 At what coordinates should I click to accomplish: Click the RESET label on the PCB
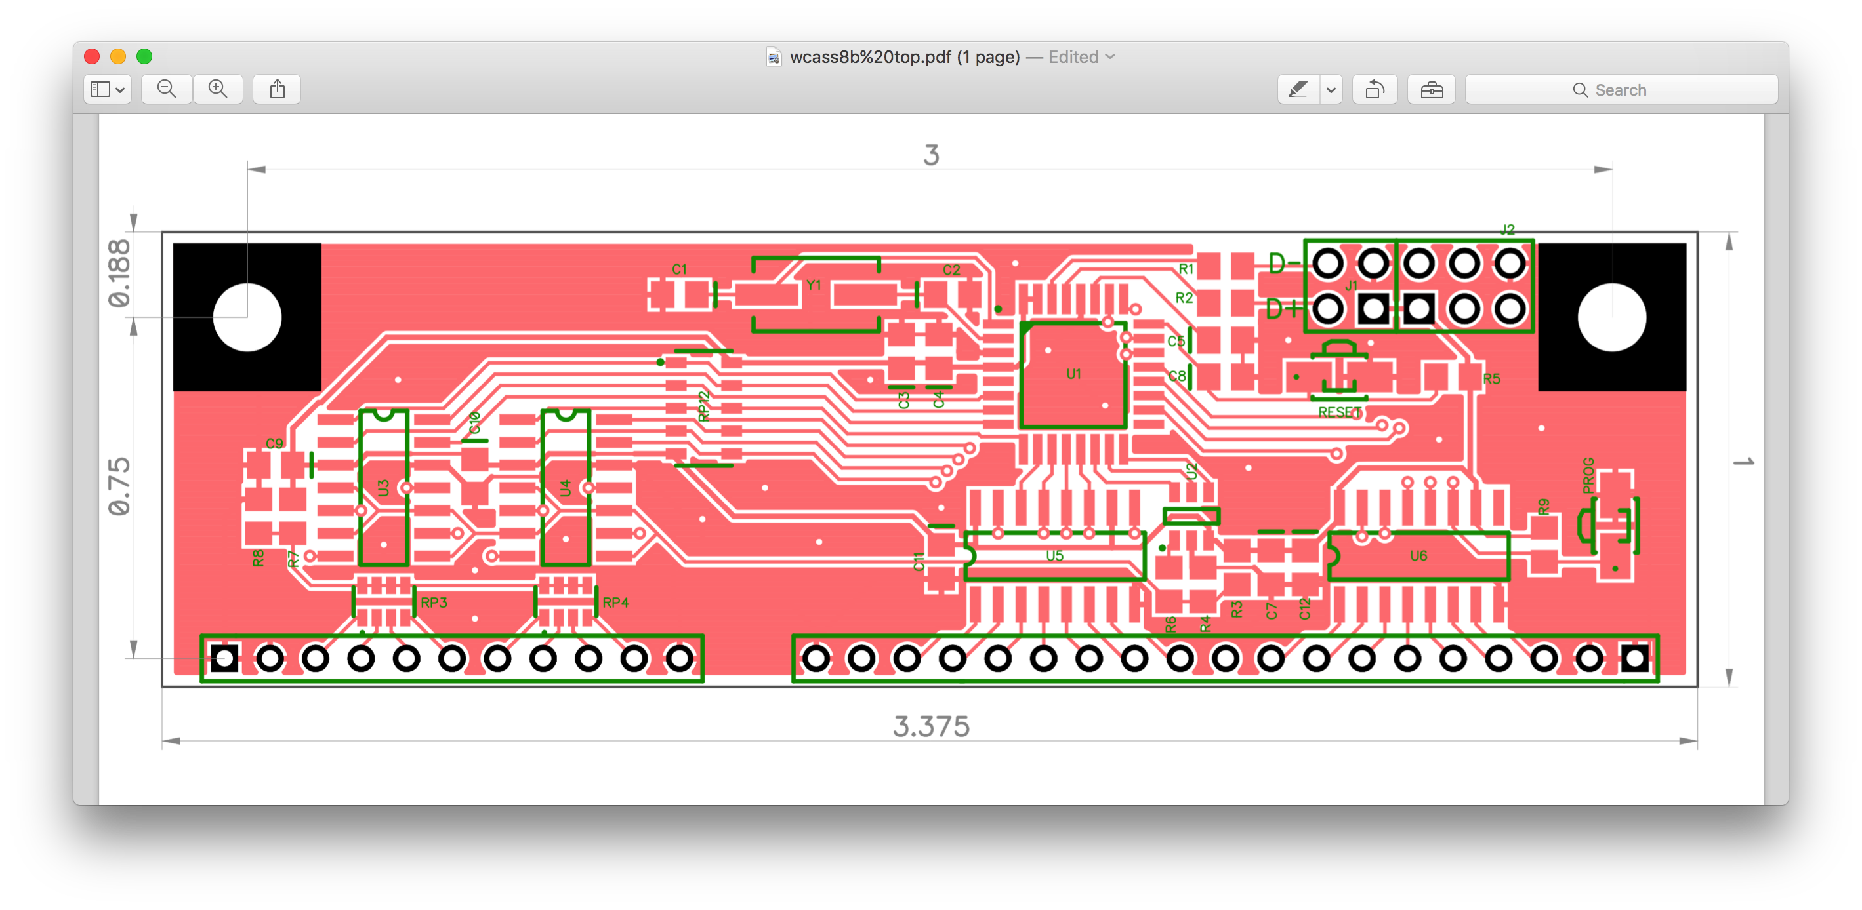pyautogui.click(x=1339, y=412)
